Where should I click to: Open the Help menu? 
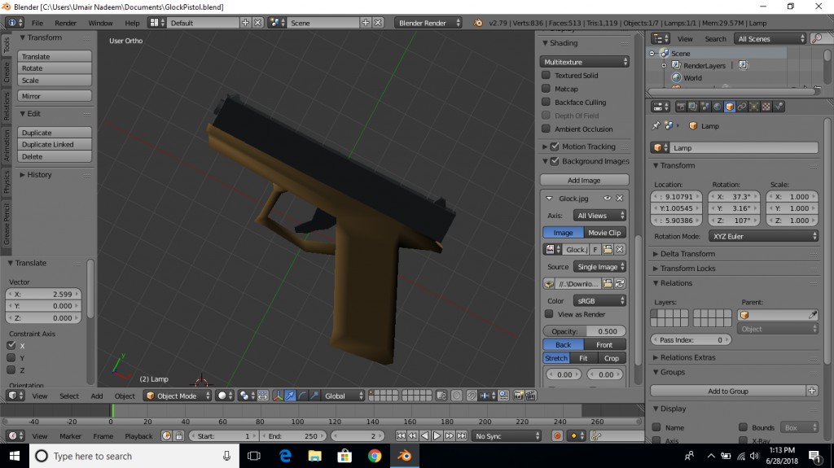132,23
